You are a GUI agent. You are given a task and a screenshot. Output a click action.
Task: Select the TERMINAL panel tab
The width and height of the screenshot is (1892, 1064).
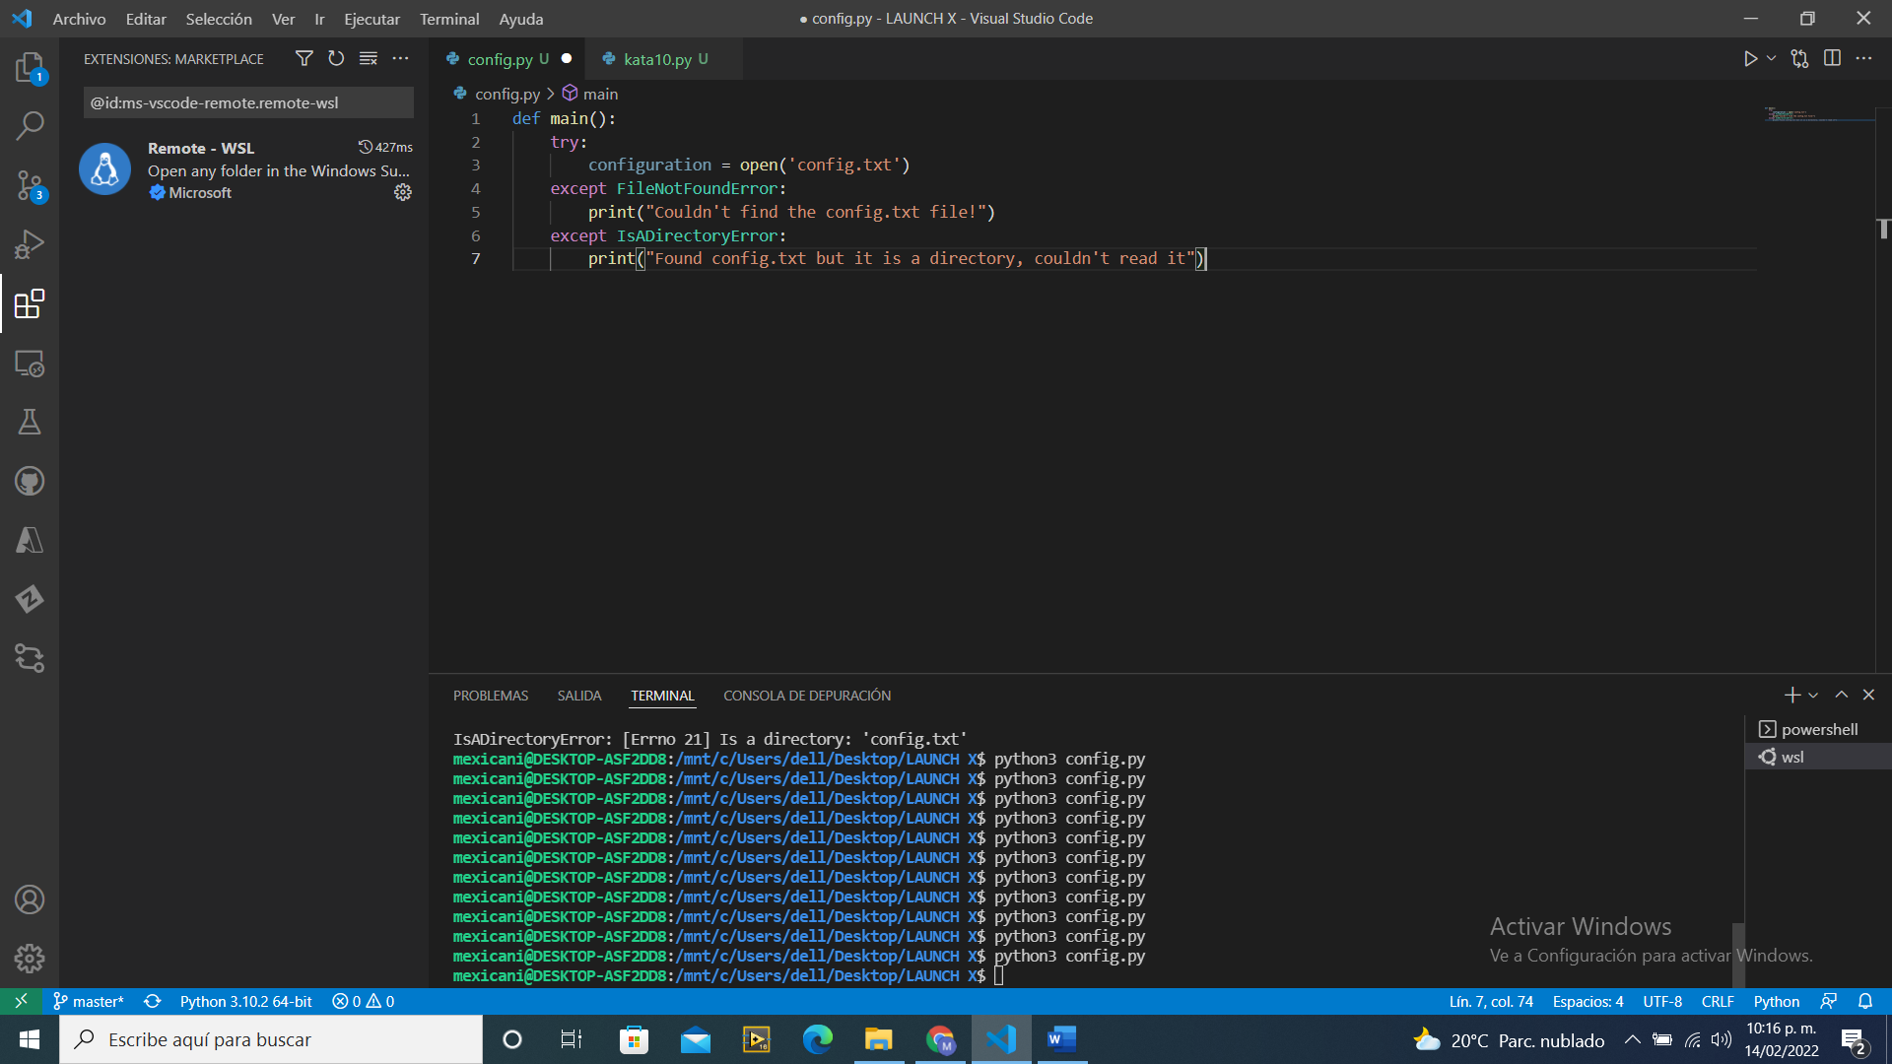click(662, 696)
